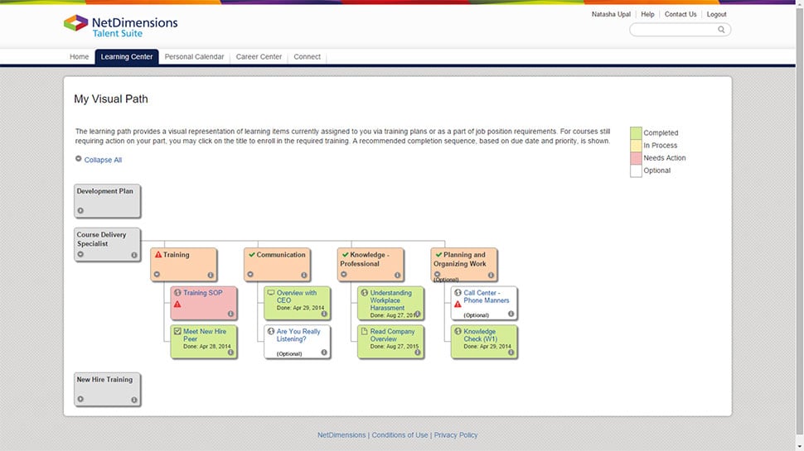The width and height of the screenshot is (804, 451).
Task: Open the Overview with CEO link
Action: (x=297, y=296)
